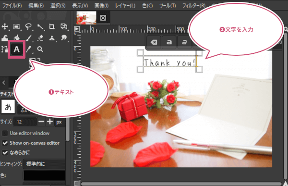Click the black text color swatch
The height and width of the screenshot is (186, 288).
pos(45,175)
